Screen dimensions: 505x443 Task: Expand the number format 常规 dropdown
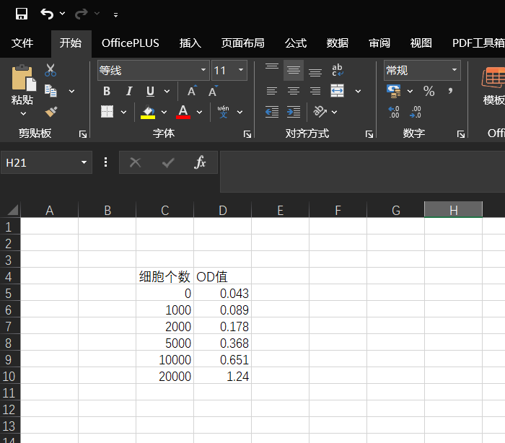pyautogui.click(x=454, y=71)
